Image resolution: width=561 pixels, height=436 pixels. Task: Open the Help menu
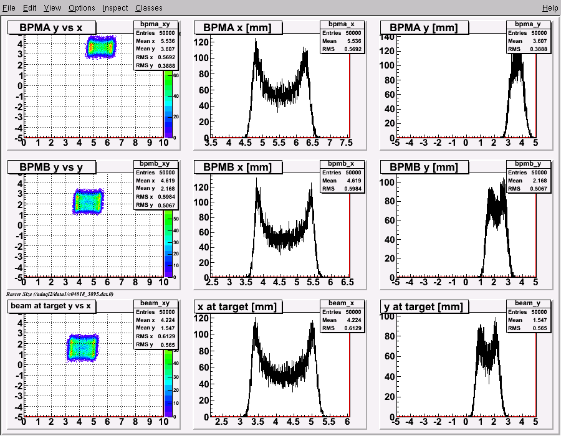coord(550,8)
